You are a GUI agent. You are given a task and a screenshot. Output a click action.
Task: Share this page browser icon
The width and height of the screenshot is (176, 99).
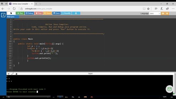coord(167,9)
